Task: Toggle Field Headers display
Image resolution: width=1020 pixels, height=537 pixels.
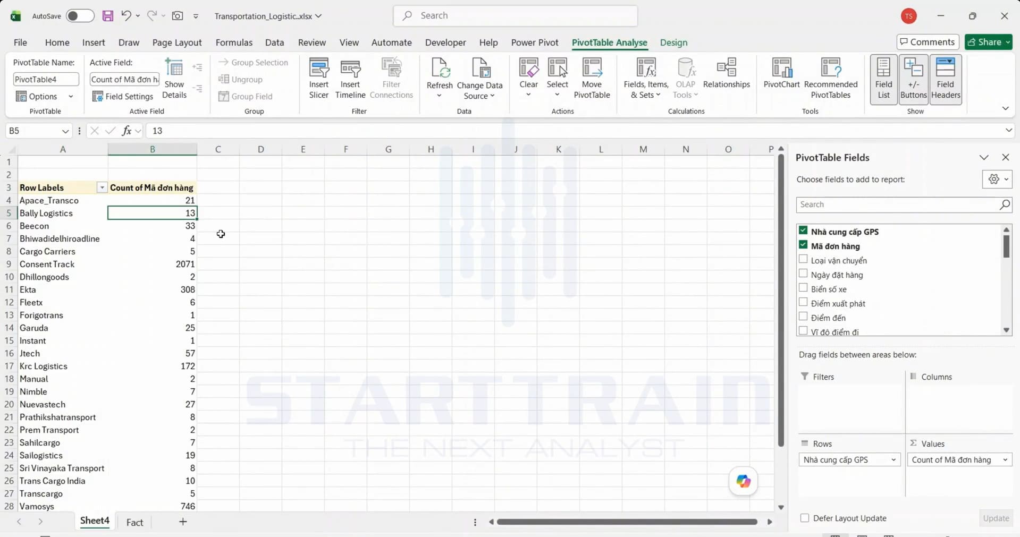Action: coord(946,79)
